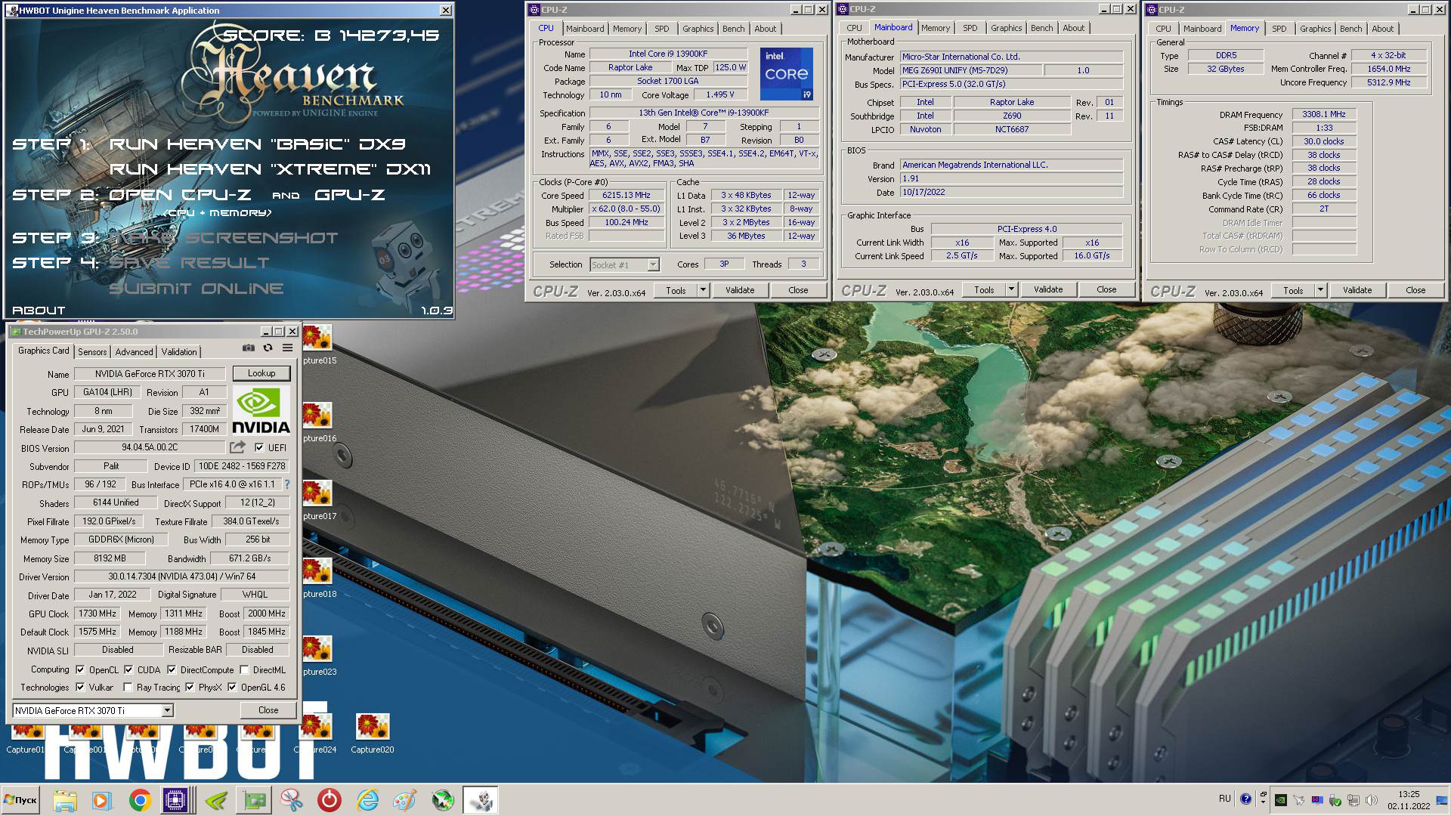Click the jet plane tray icon
The height and width of the screenshot is (816, 1451).
[x=1299, y=800]
